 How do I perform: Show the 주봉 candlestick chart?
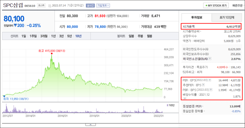point(140,36)
